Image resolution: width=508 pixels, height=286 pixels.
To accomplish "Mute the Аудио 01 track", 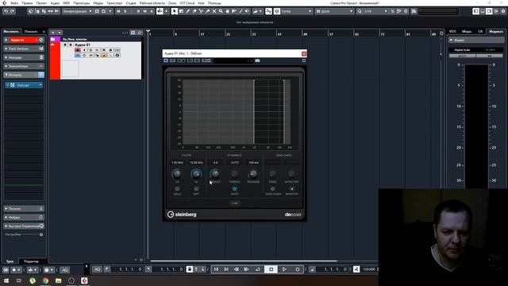I will [65, 44].
